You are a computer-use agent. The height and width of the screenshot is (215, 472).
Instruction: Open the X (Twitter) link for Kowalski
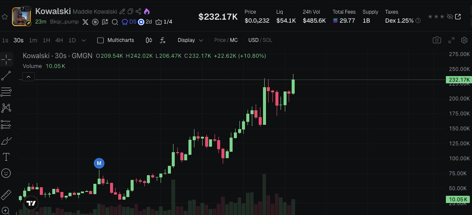(85, 22)
